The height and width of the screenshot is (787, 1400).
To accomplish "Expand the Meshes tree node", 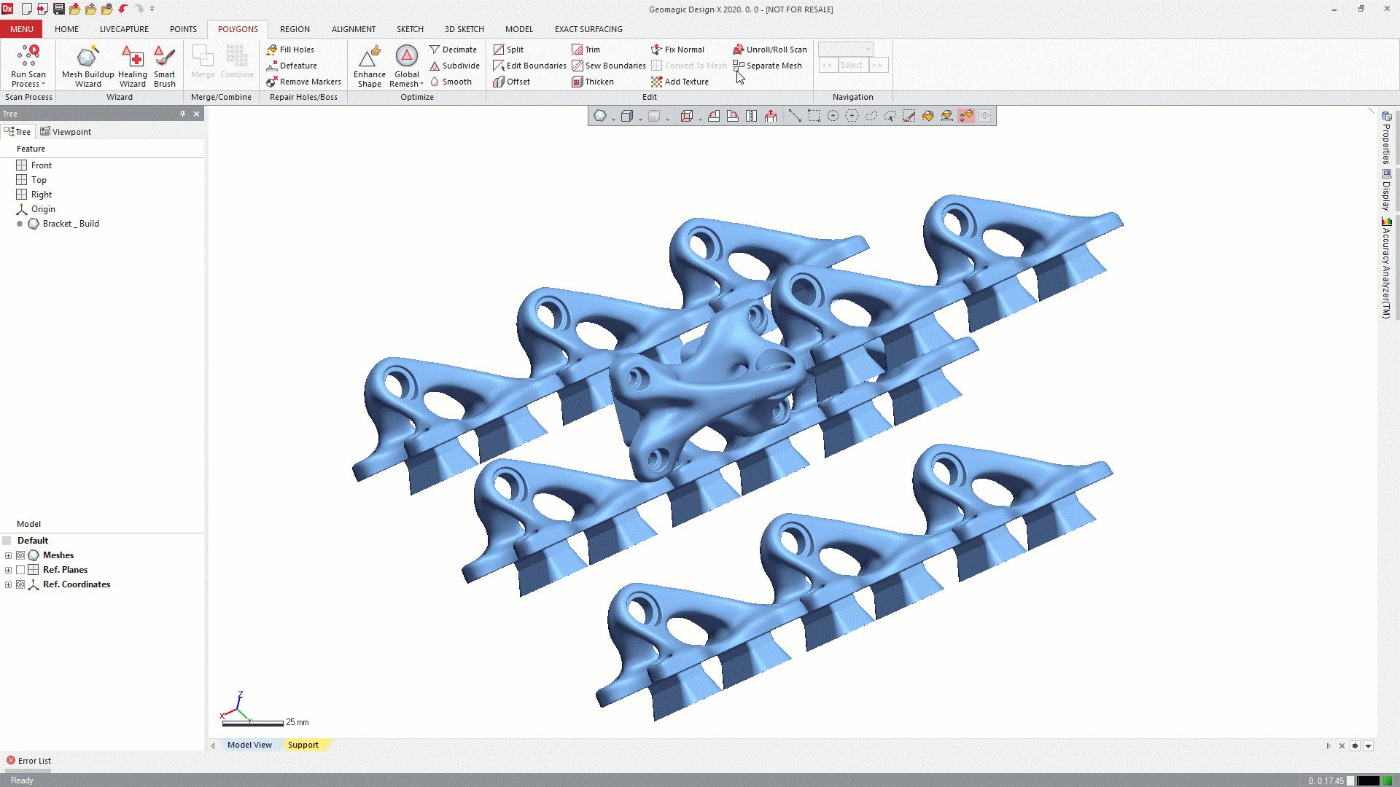I will click(x=8, y=555).
